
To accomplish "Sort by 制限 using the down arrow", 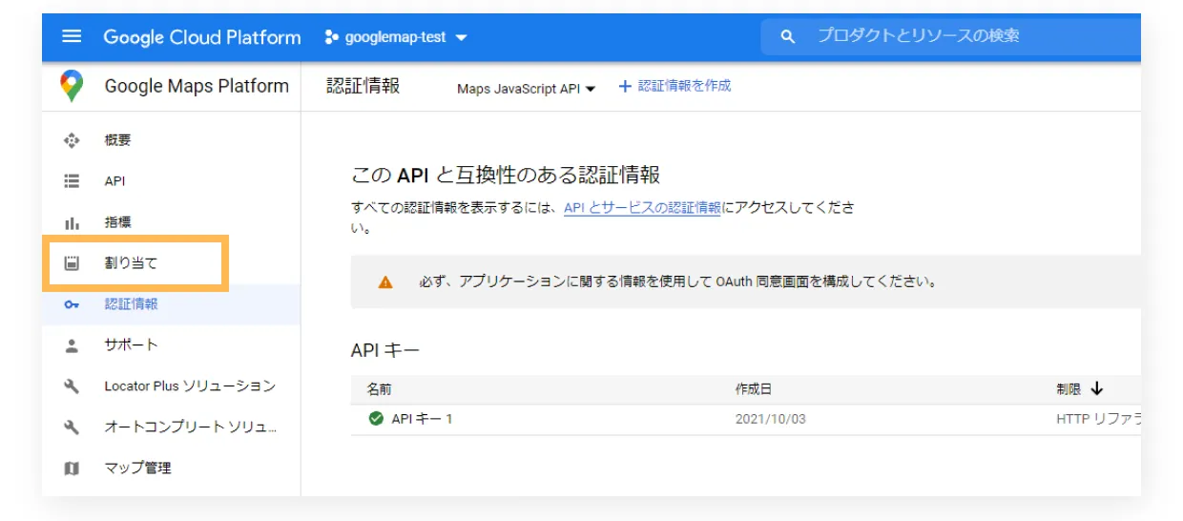I will coord(1096,388).
